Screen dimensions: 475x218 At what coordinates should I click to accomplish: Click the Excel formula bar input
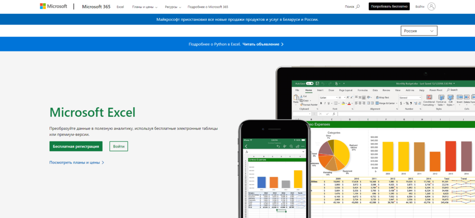coord(406,114)
